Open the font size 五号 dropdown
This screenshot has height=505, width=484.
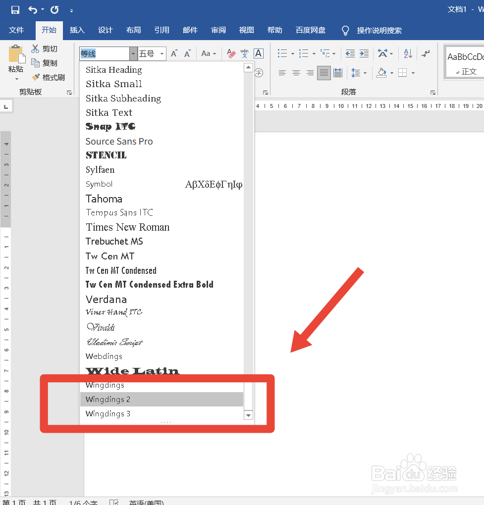[x=162, y=54]
